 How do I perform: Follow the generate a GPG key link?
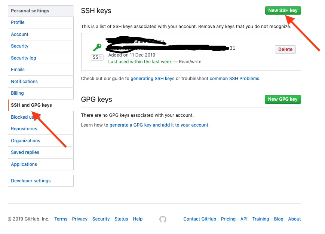pos(159,125)
